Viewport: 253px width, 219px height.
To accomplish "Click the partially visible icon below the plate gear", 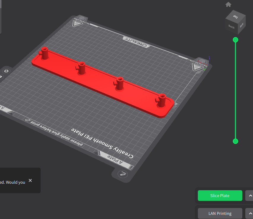I will coord(1,77).
